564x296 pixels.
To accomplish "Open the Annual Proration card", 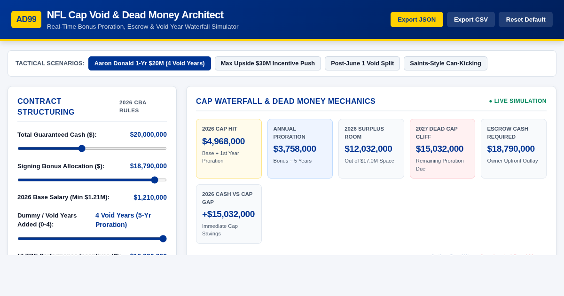I will (300, 148).
